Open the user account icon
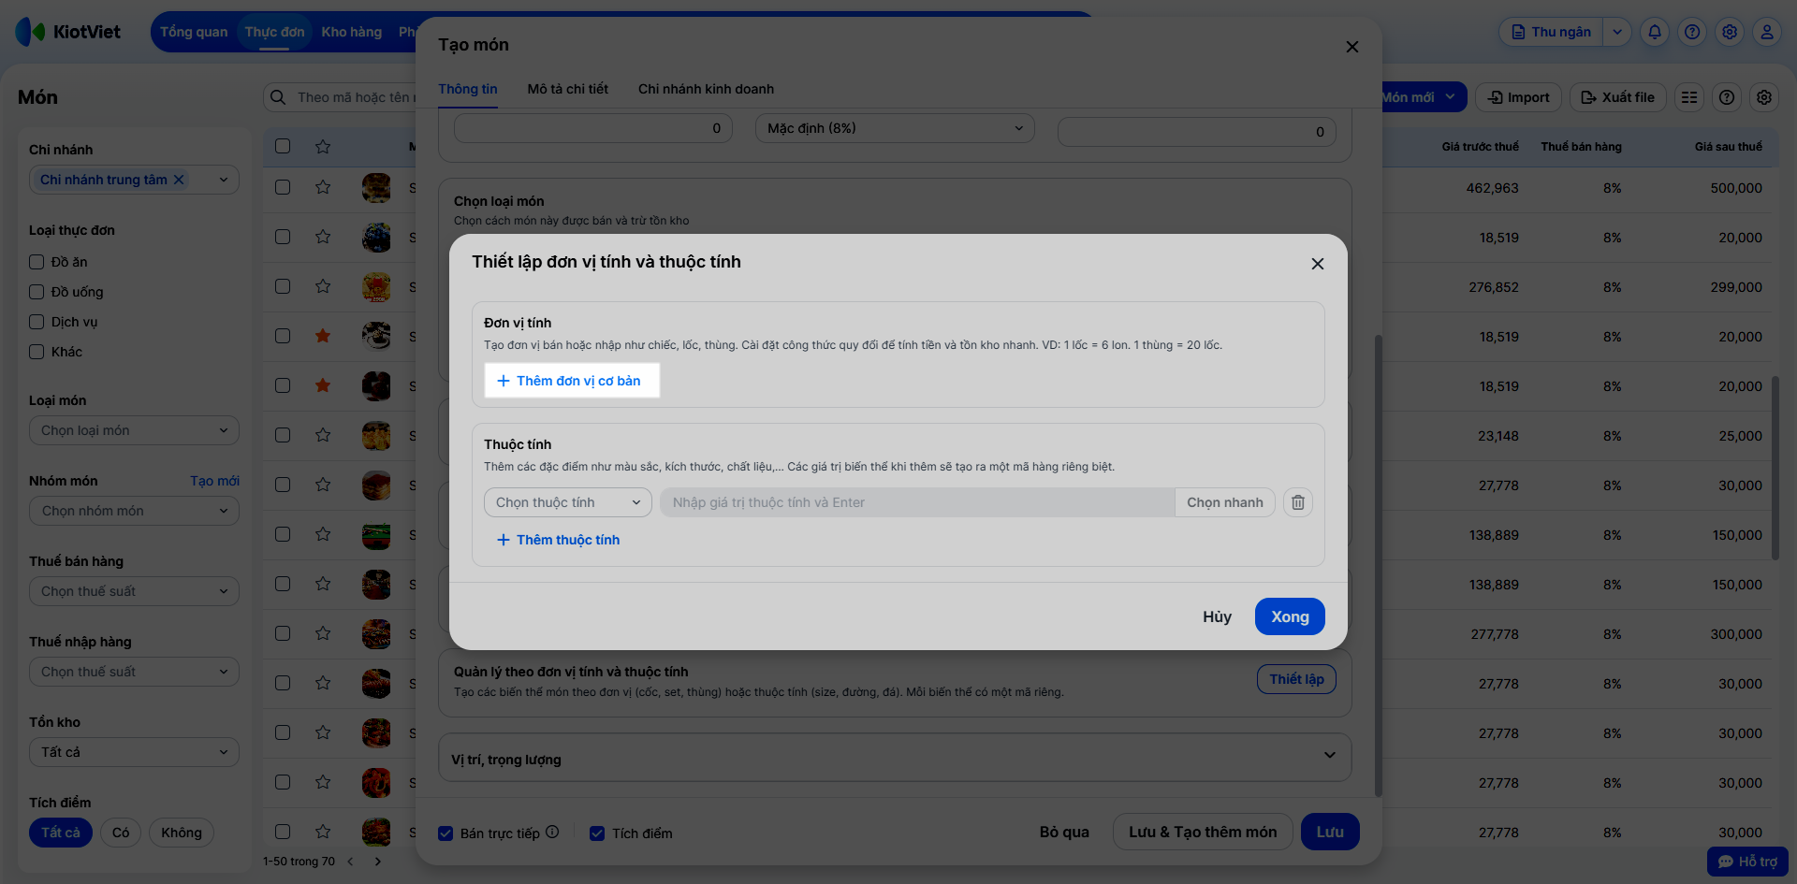 point(1767,32)
